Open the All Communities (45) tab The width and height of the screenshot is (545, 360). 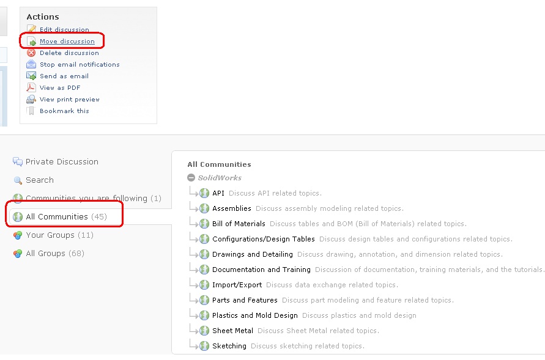[59, 216]
